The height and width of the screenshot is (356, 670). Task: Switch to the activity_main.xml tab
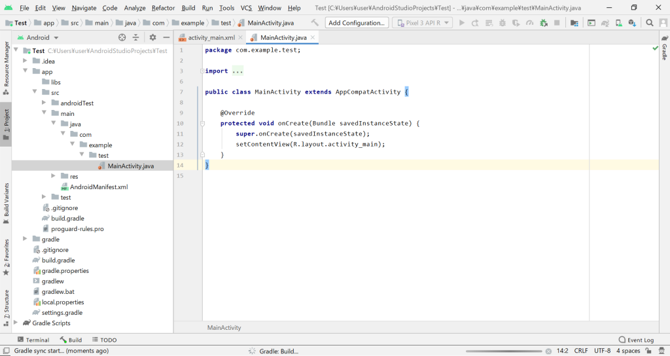coord(211,38)
